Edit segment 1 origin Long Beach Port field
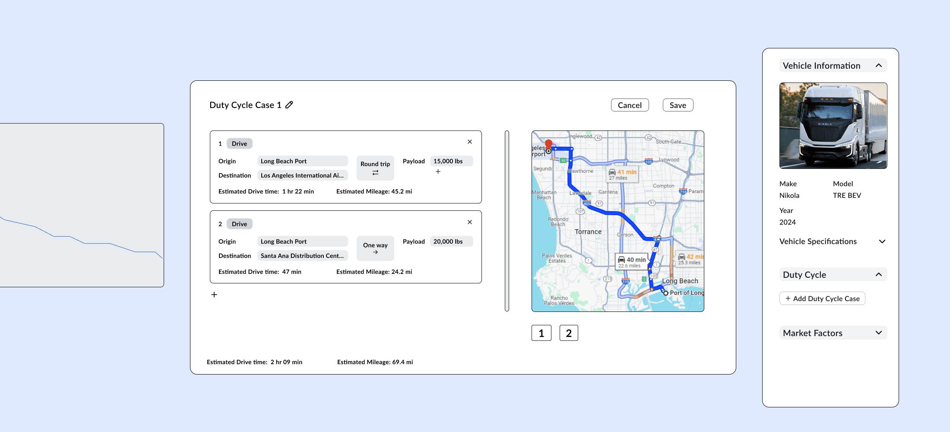The height and width of the screenshot is (432, 950). pyautogui.click(x=303, y=161)
